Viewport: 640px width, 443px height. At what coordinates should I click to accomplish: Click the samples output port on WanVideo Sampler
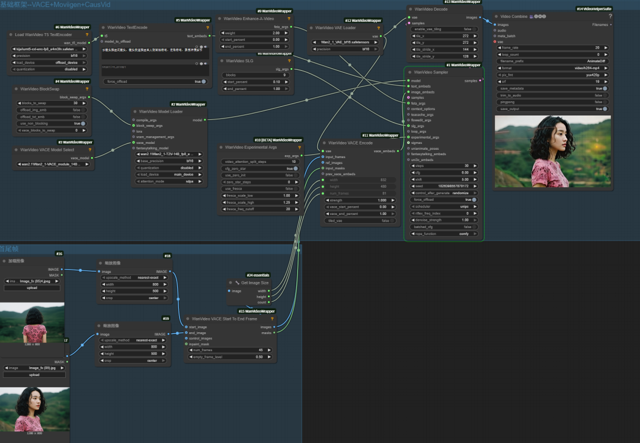click(480, 81)
